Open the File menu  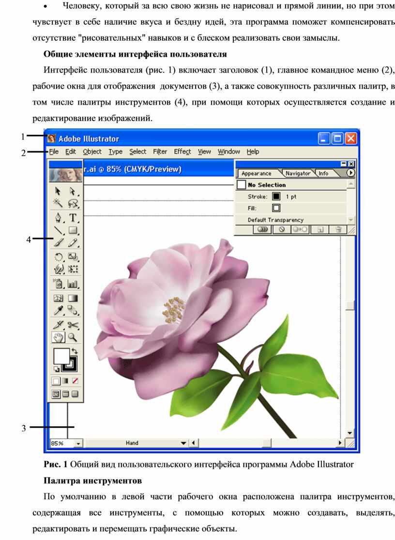click(x=54, y=152)
